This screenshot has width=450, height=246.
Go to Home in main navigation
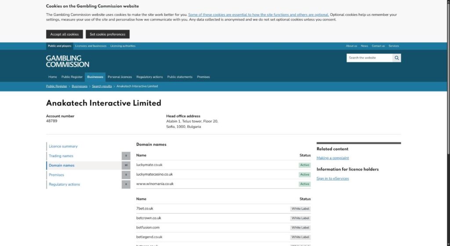tap(53, 77)
